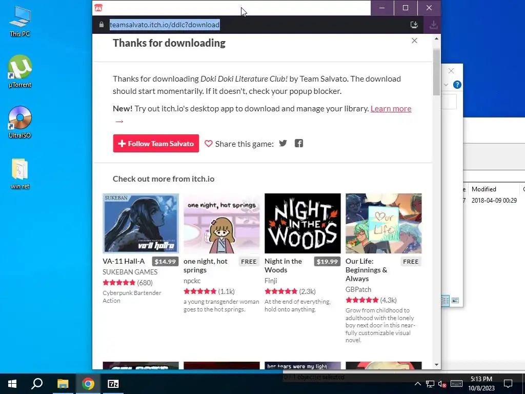Open the Learn more link
This screenshot has width=525, height=394.
[391, 109]
